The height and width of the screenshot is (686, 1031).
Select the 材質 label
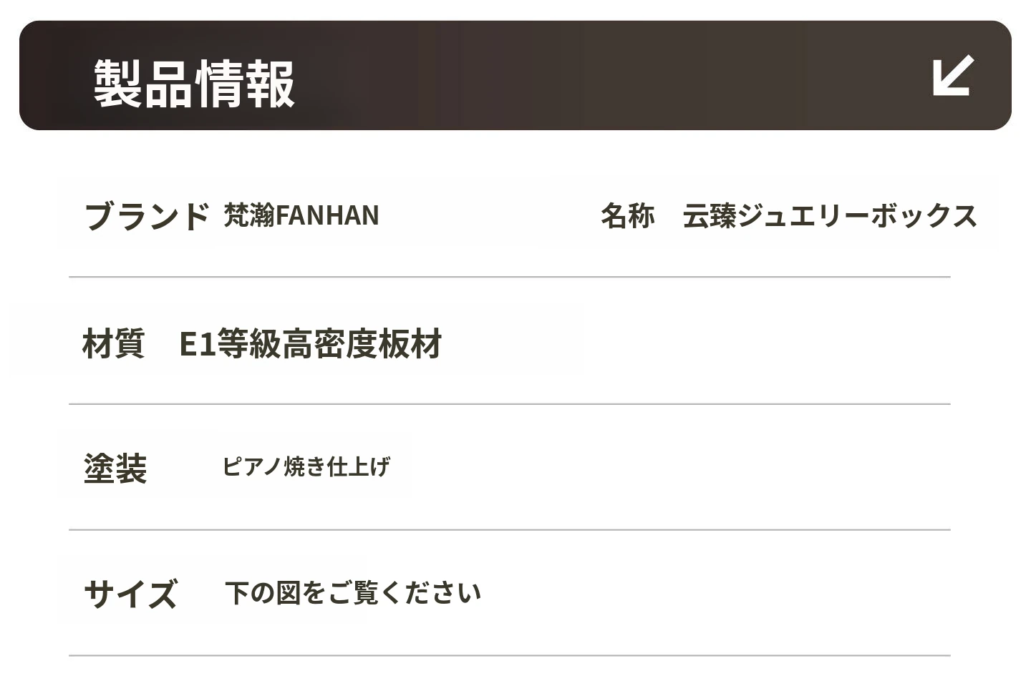pos(113,343)
